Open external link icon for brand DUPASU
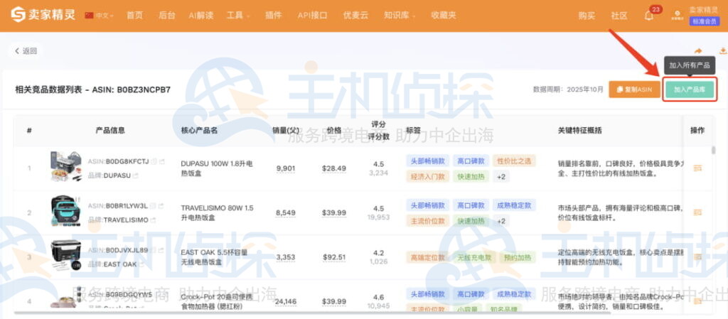 coord(135,175)
